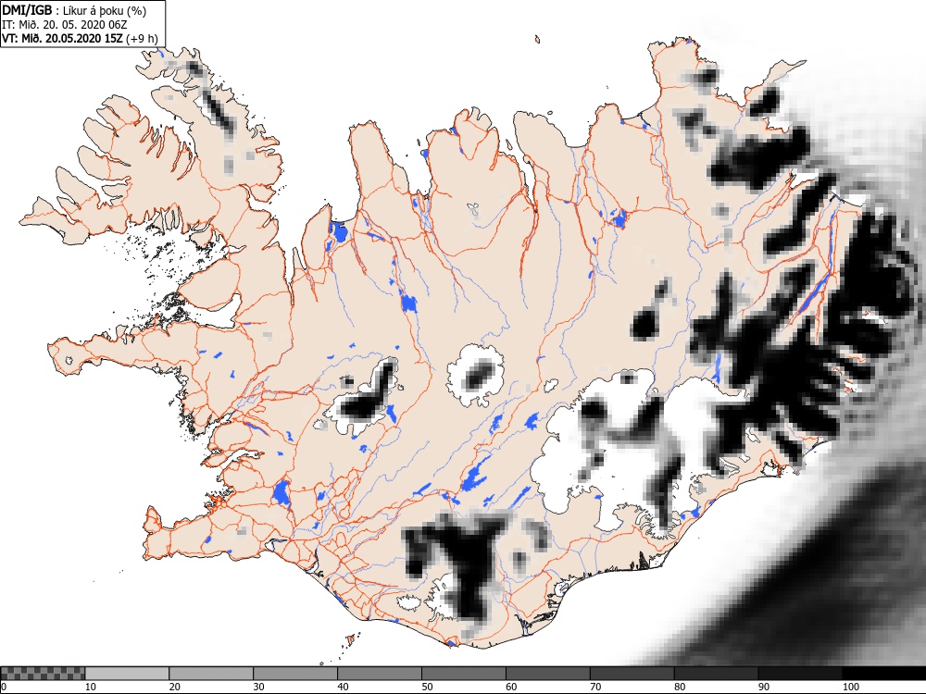The height and width of the screenshot is (694, 926).
Task: Pick the 30–40% gray legend swatch
Action: (x=295, y=674)
